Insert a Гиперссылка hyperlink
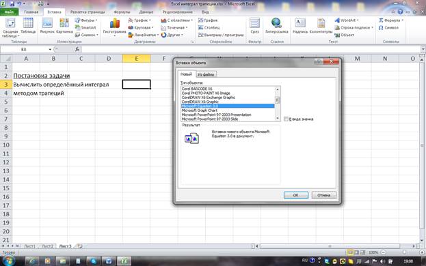The height and width of the screenshot is (266, 426). tap(276, 26)
